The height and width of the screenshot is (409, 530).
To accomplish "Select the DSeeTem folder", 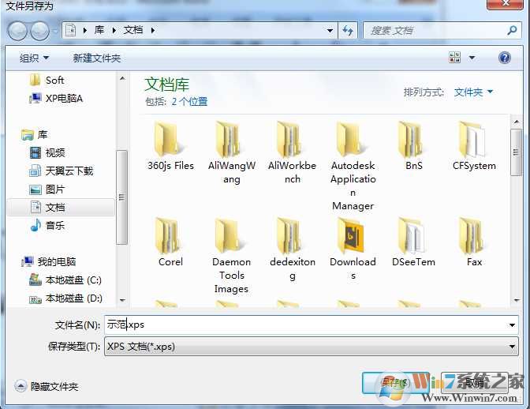I will tap(414, 242).
